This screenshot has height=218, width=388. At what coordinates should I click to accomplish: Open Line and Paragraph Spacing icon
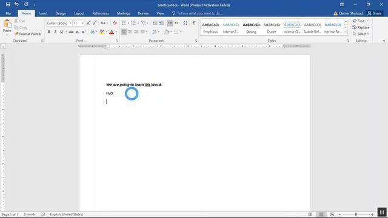[x=155, y=32]
